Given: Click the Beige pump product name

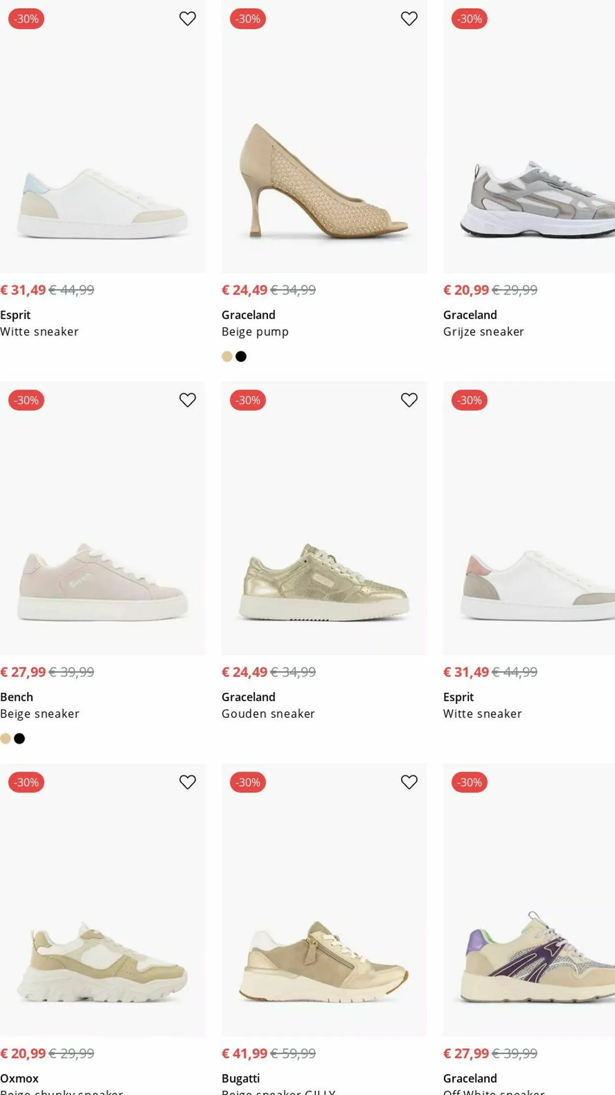Looking at the screenshot, I should point(255,332).
